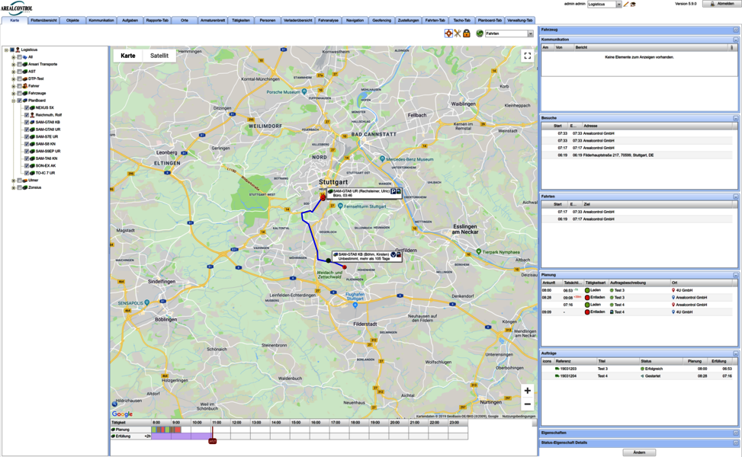Image resolution: width=742 pixels, height=457 pixels.
Task: Click the green truck icon for order 19031203
Action: tap(557, 369)
